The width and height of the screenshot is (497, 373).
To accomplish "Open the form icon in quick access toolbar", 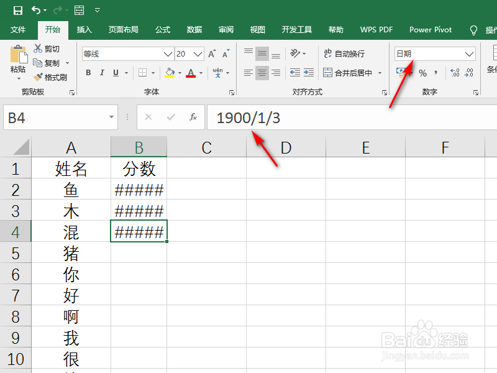I will point(80,10).
